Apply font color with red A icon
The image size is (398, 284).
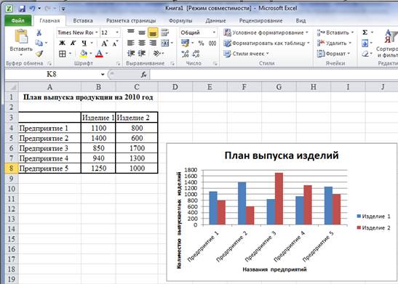point(99,54)
